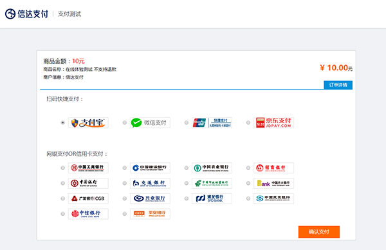Select the 中国光大银行 radio button
Viewport: 386px width, 250px height.
(248, 183)
